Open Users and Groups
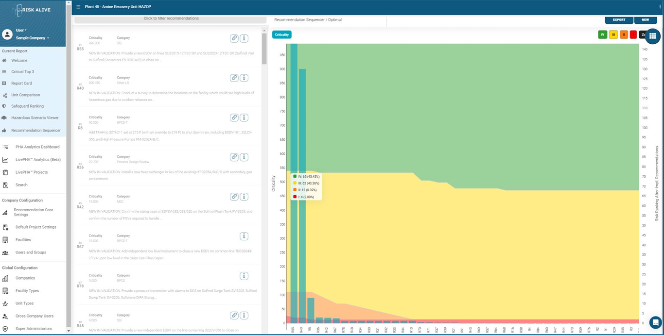Screen dimensions: 664x335 point(31,252)
